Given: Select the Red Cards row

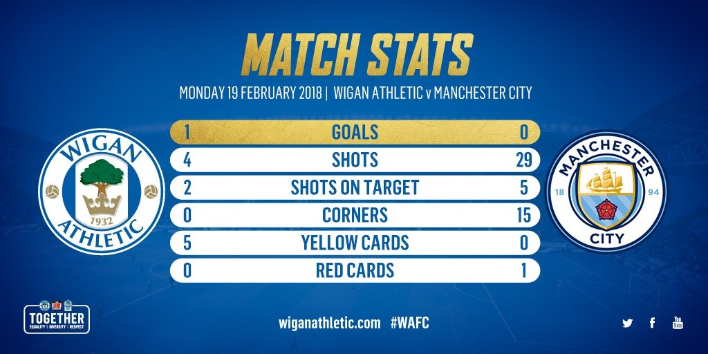Looking at the screenshot, I should pos(355,270).
